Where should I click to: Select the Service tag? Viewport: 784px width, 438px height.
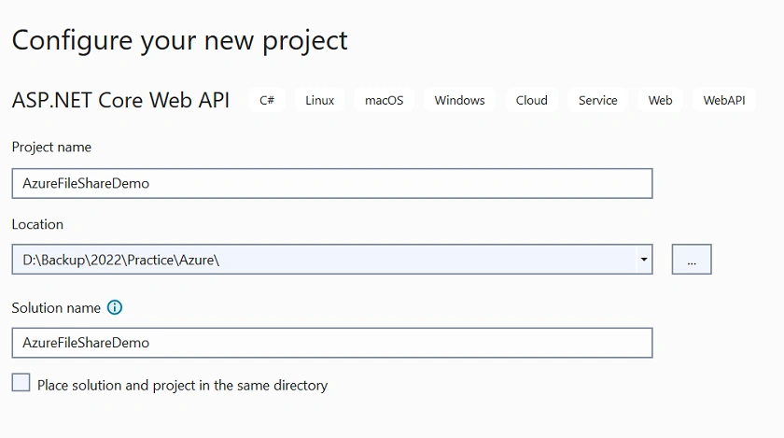(598, 100)
